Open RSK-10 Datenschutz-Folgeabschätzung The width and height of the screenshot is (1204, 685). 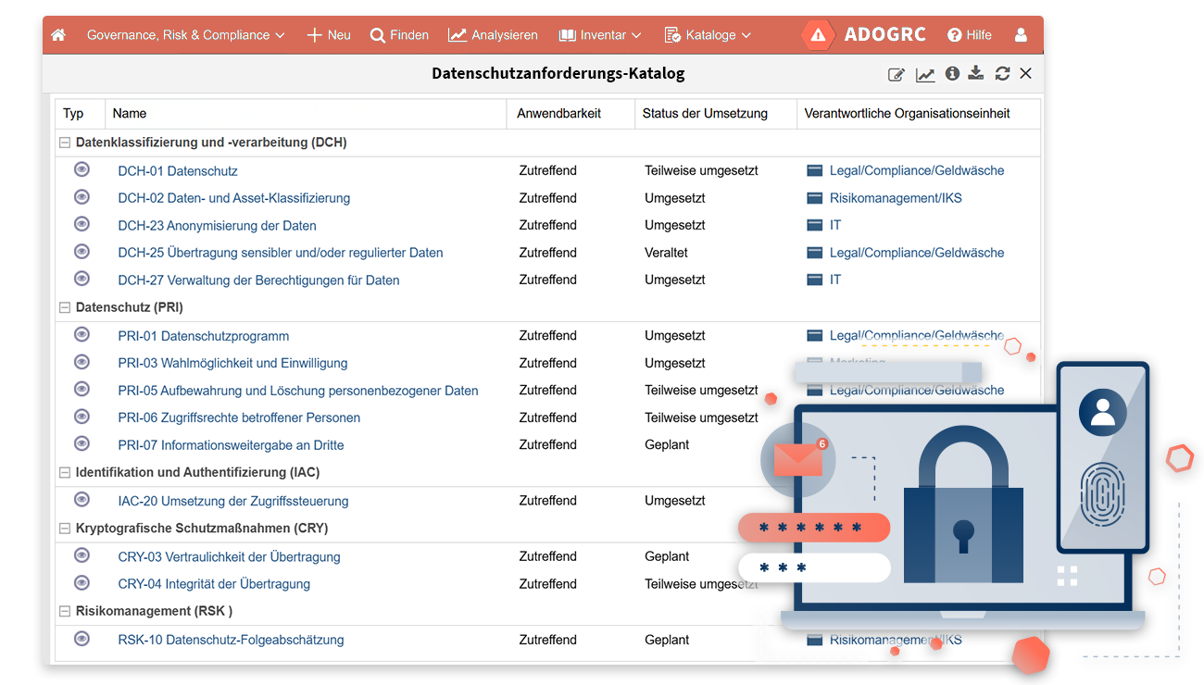point(232,640)
